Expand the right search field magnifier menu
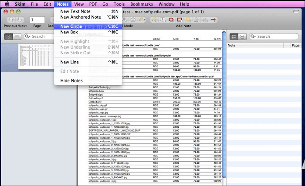The height and width of the screenshot is (186, 305). click(x=254, y=37)
